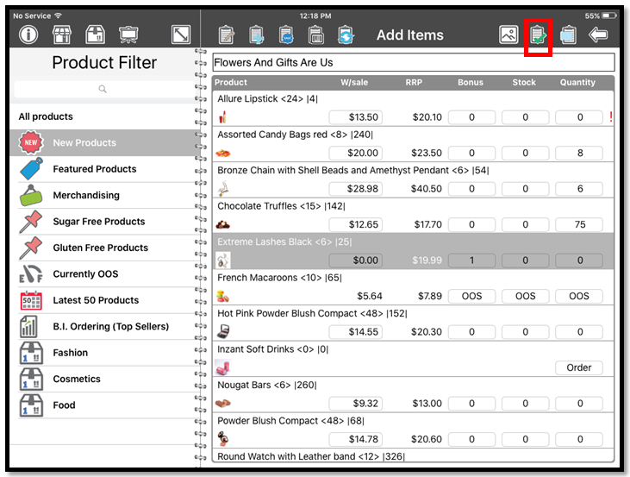Select Gluten Free Products filter
The height and width of the screenshot is (477, 630).
[x=107, y=248]
